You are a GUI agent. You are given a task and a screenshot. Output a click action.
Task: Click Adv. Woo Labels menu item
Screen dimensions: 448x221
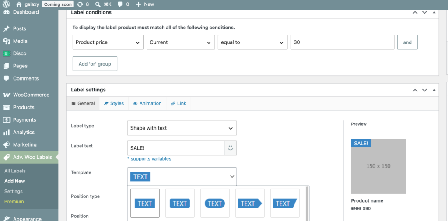pyautogui.click(x=29, y=157)
